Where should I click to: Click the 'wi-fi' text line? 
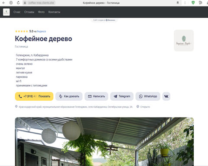tap(19, 81)
